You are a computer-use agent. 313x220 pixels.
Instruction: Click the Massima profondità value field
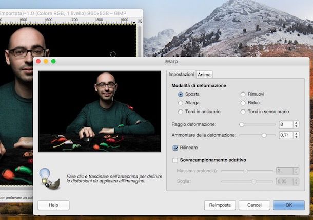pyautogui.click(x=285, y=171)
